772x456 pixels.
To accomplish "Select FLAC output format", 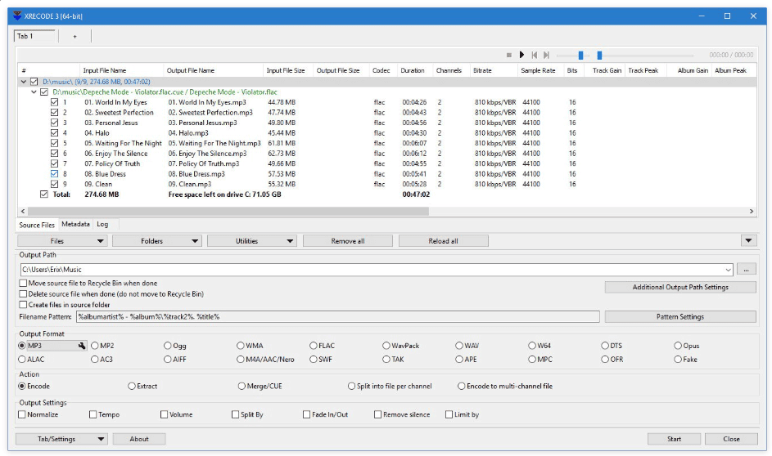I will [313, 346].
